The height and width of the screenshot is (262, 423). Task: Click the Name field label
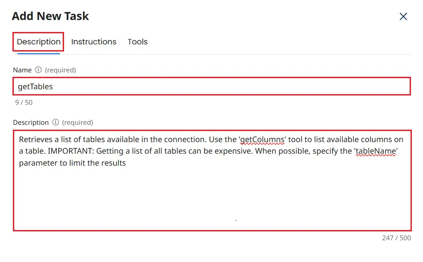22,70
